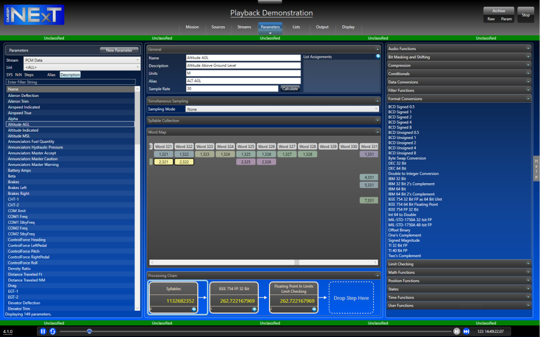Image resolution: width=540 pixels, height=337 pixels.
Task: Enable the Alias column toggle
Action: tap(51, 74)
